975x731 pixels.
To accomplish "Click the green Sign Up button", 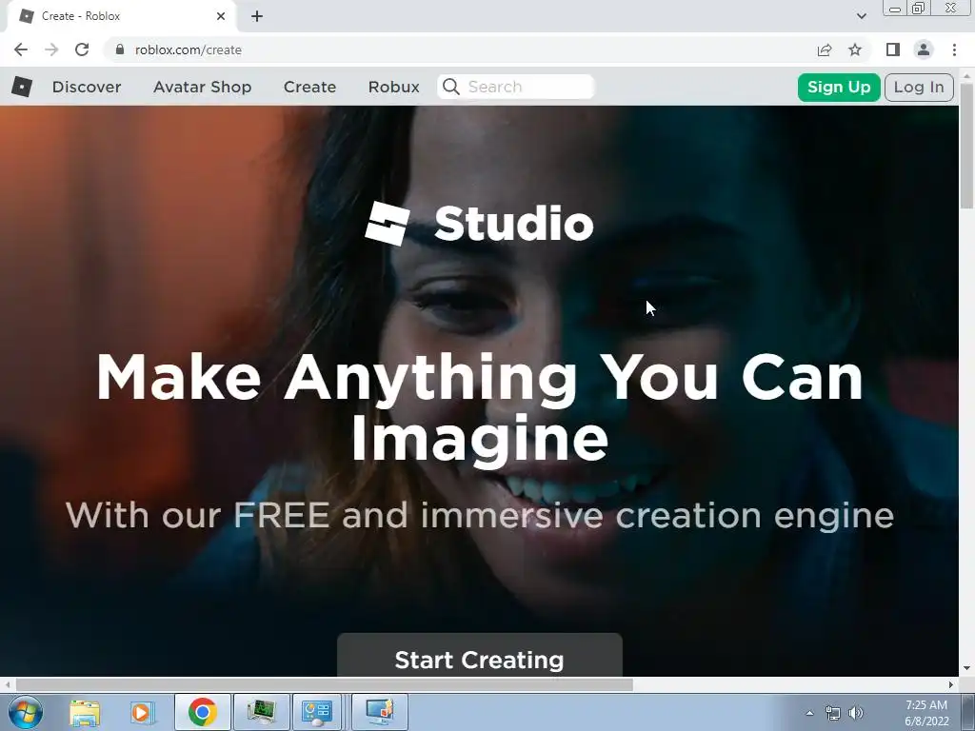I will 839,87.
